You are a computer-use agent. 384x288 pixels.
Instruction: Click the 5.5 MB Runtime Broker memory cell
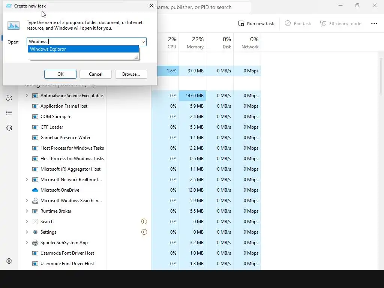192,211
